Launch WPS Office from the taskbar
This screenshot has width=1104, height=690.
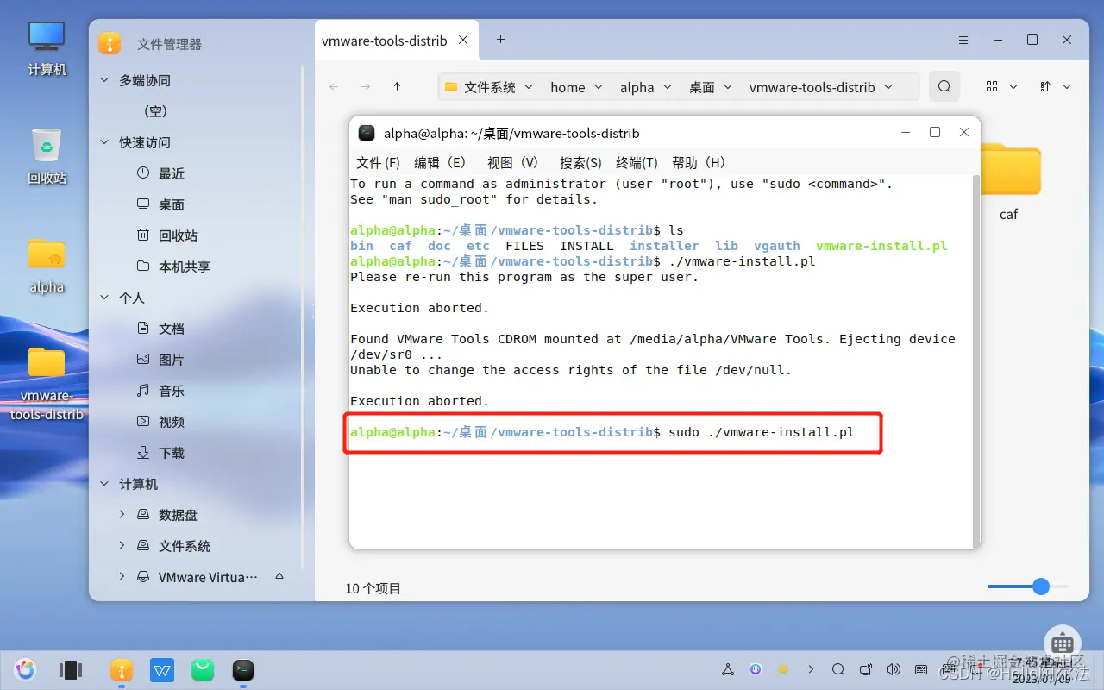tap(162, 669)
